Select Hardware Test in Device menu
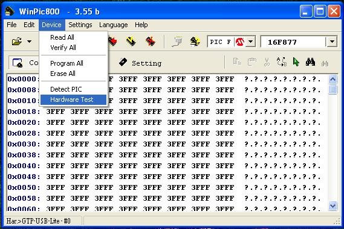This screenshot has height=229, width=344. (x=73, y=99)
